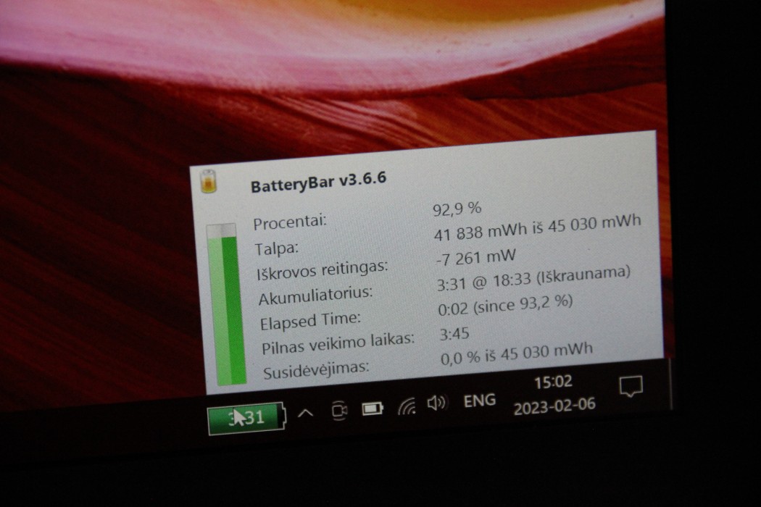Click the Iškrovos reitingas label
Image resolution: width=761 pixels, height=507 pixels.
click(x=323, y=270)
